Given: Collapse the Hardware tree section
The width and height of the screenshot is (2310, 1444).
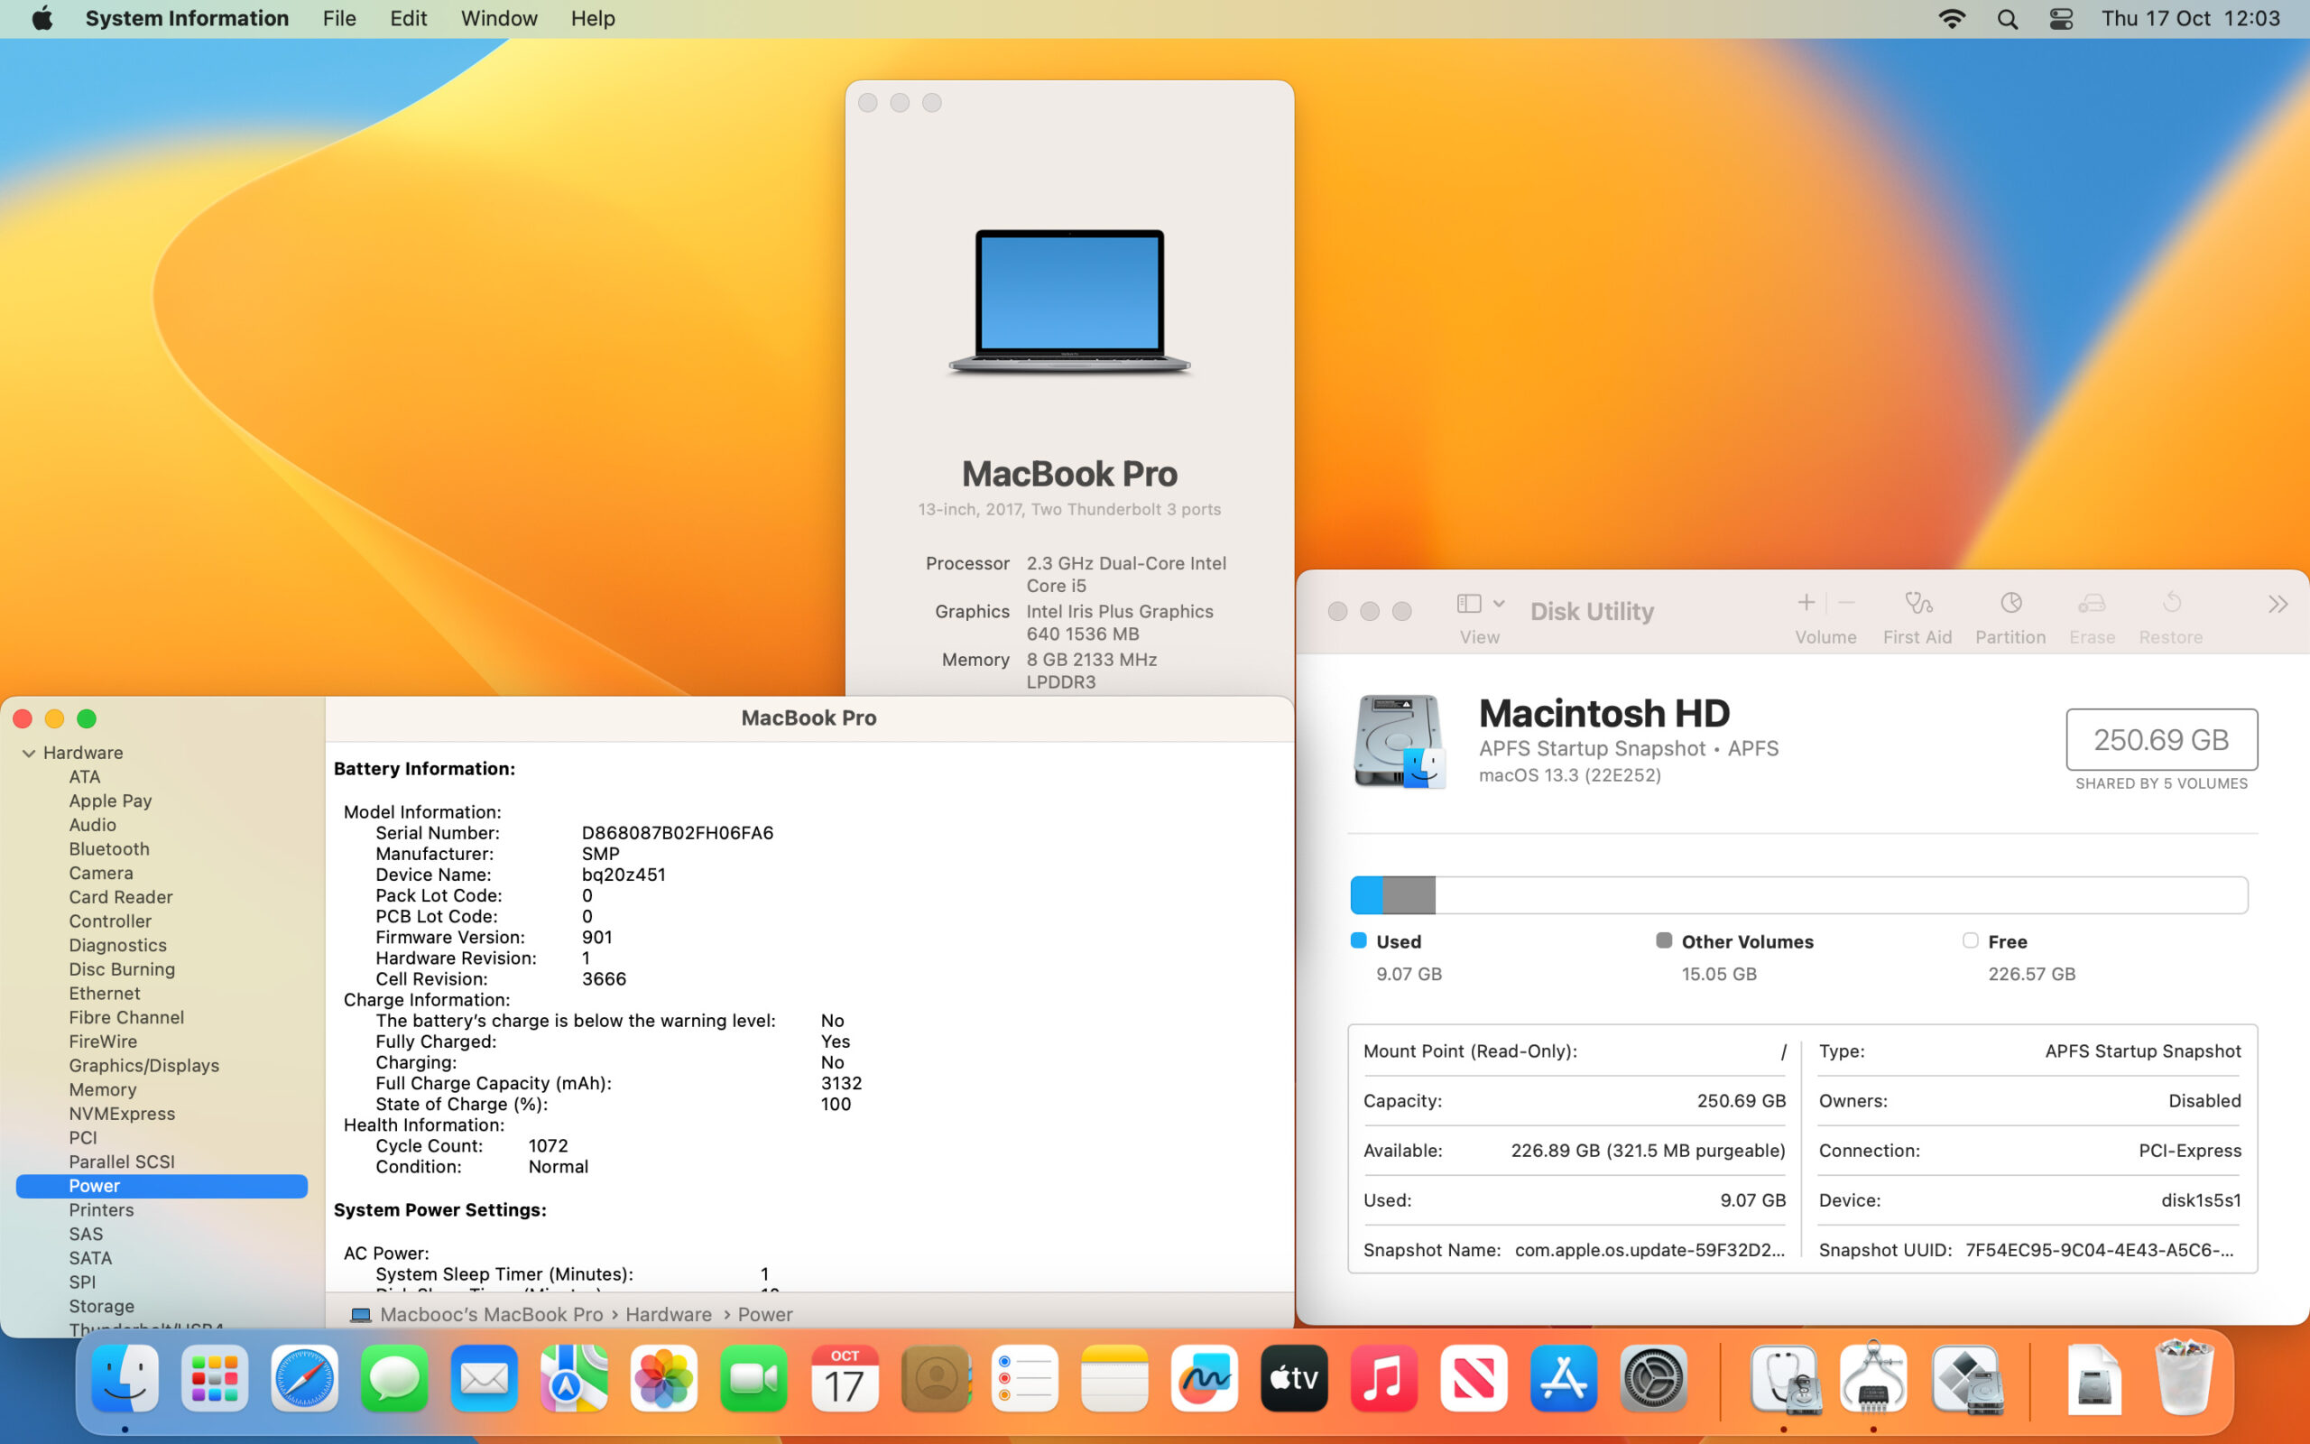Looking at the screenshot, I should 29,754.
